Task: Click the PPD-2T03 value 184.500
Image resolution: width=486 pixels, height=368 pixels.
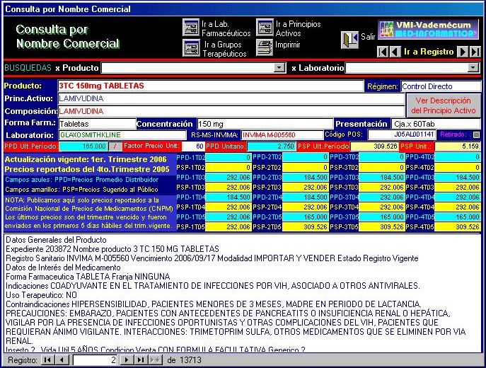Action: [x=305, y=178]
